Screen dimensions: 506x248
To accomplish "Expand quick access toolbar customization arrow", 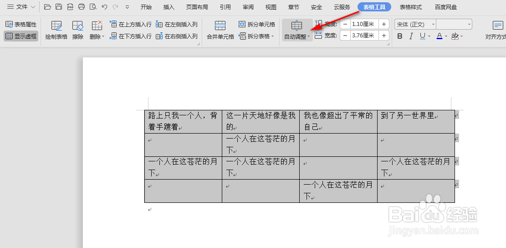I will pos(127,7).
